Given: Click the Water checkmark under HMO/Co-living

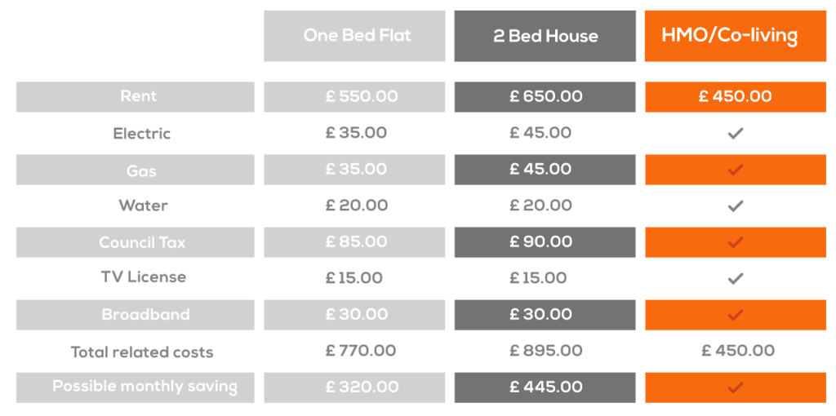Looking at the screenshot, I should [x=736, y=206].
